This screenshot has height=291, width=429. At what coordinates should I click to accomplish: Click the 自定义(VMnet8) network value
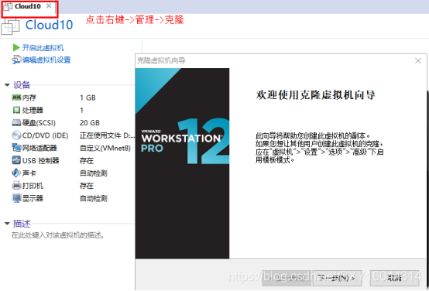click(105, 149)
